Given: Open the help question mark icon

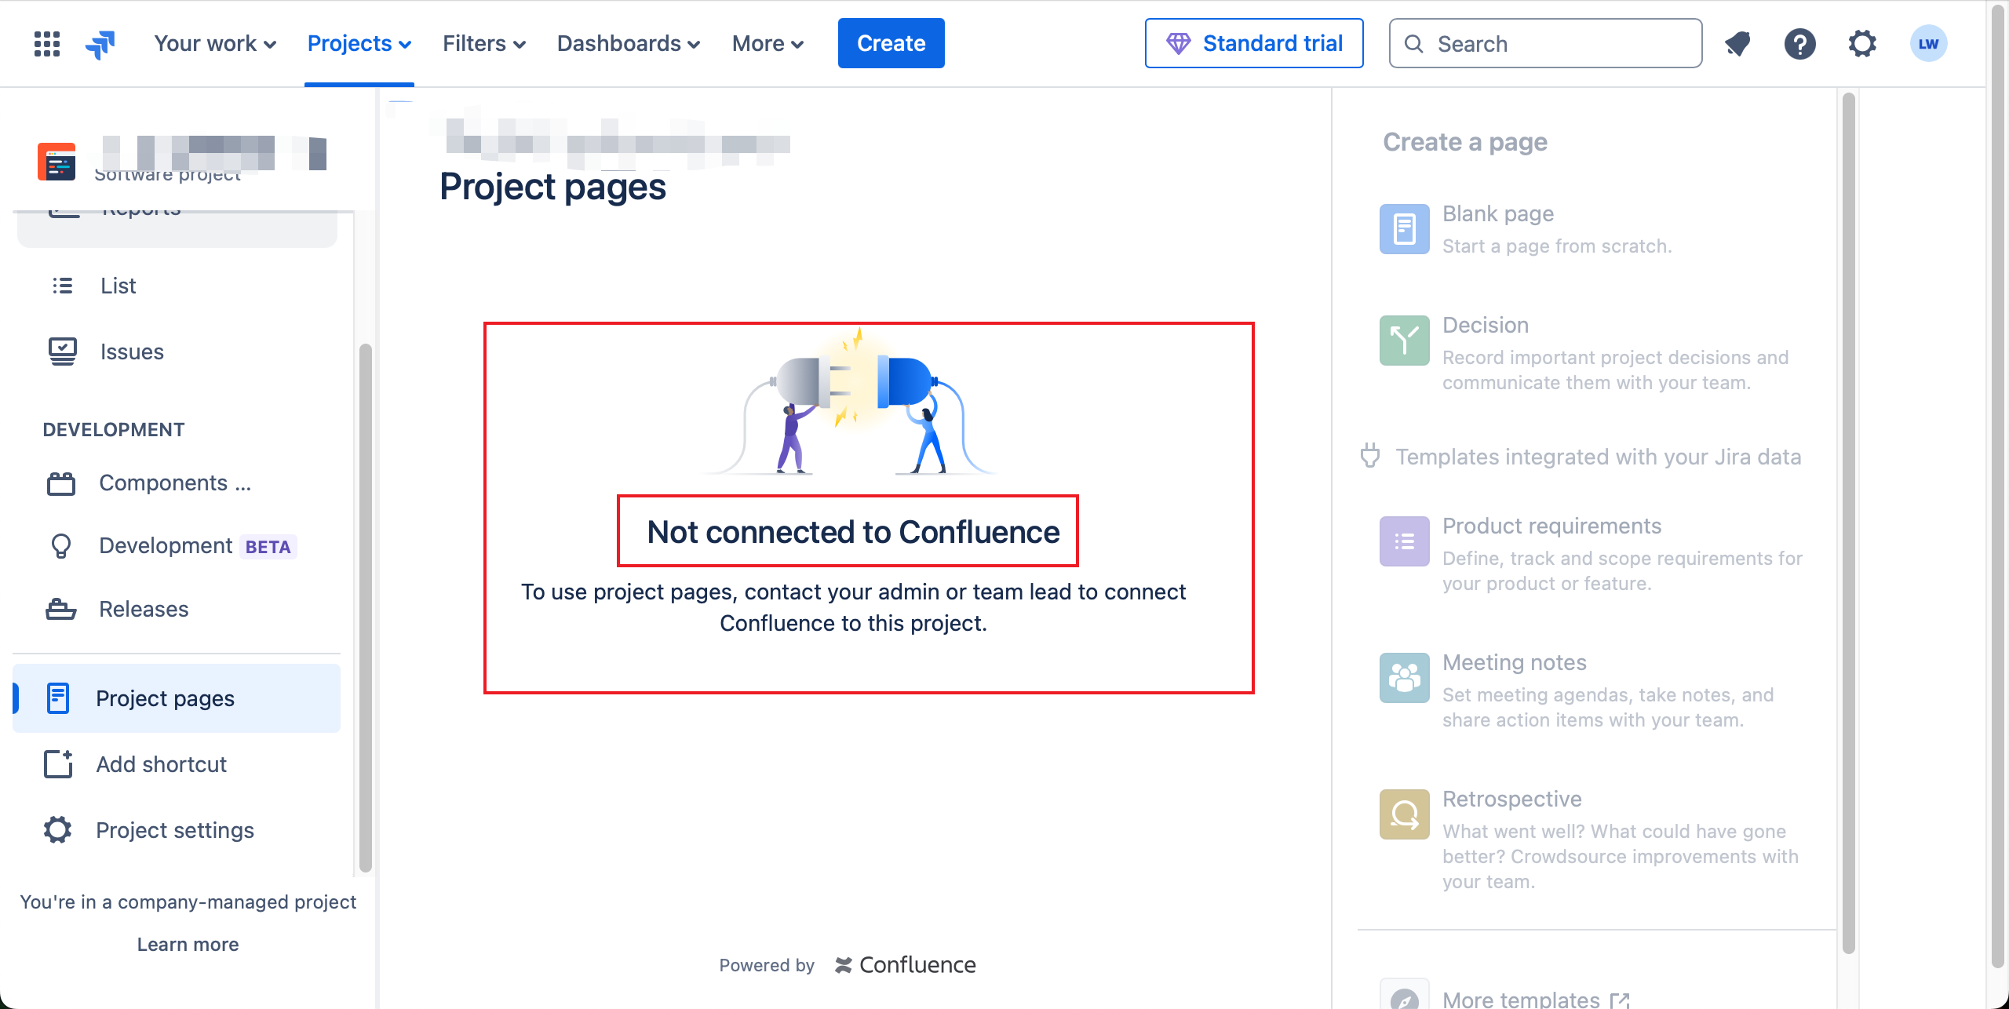Looking at the screenshot, I should pos(1799,44).
